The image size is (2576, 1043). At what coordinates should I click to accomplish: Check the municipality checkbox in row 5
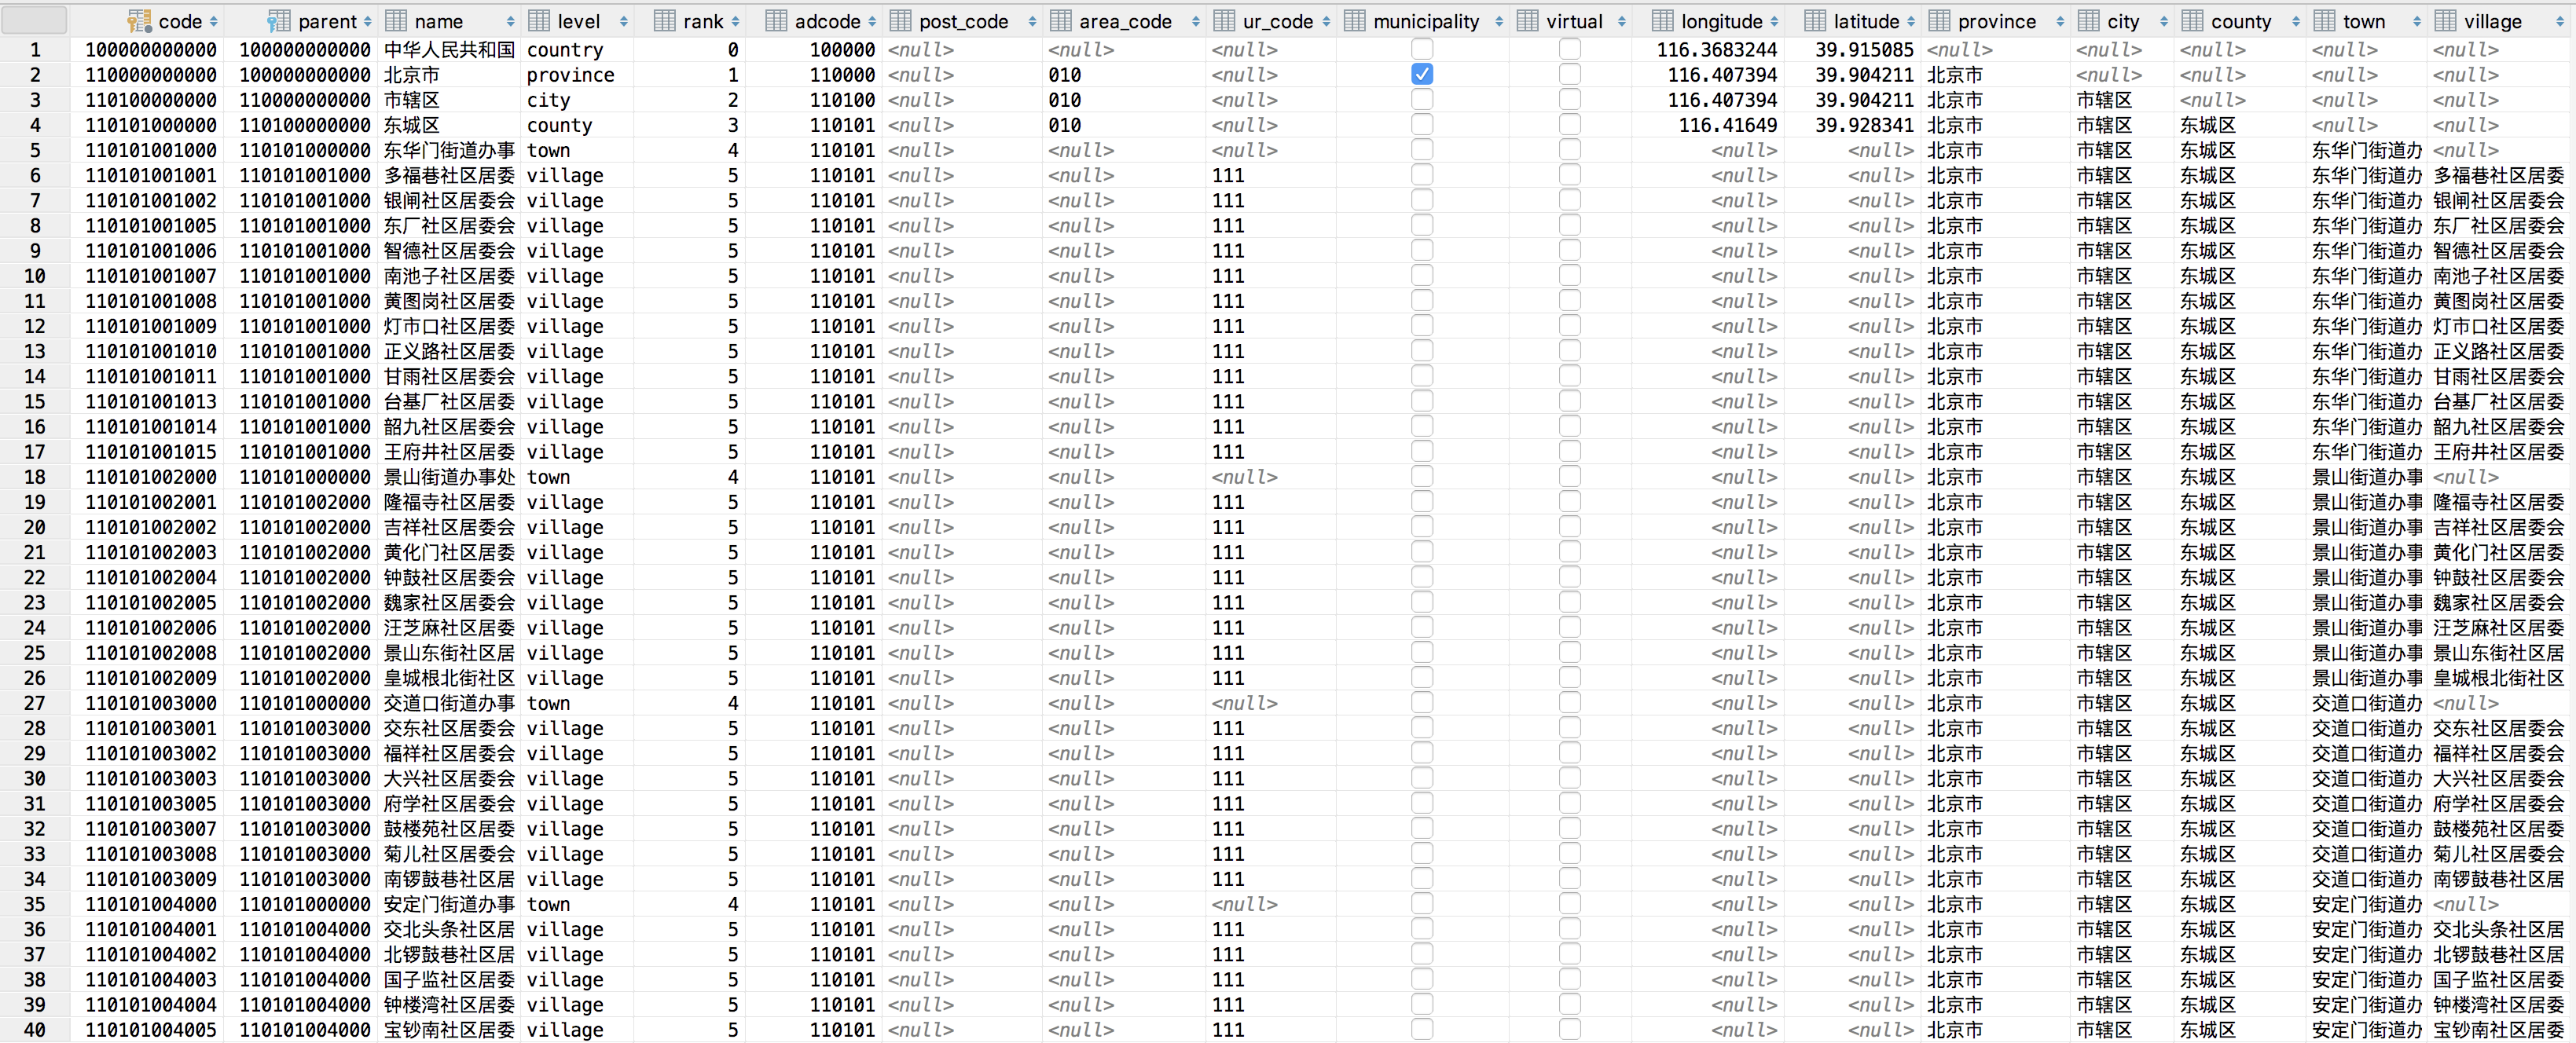point(1422,150)
